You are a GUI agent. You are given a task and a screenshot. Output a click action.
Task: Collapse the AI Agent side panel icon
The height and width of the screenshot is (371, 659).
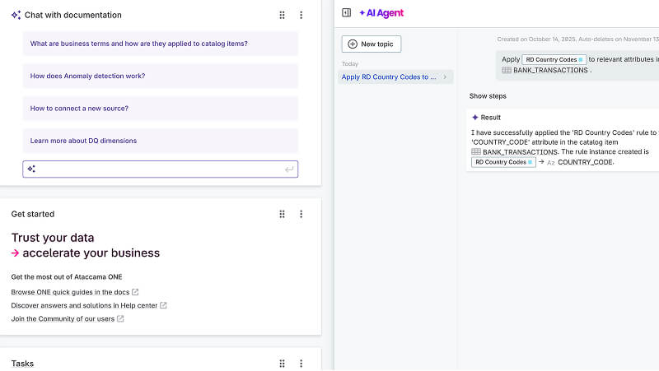pos(346,12)
